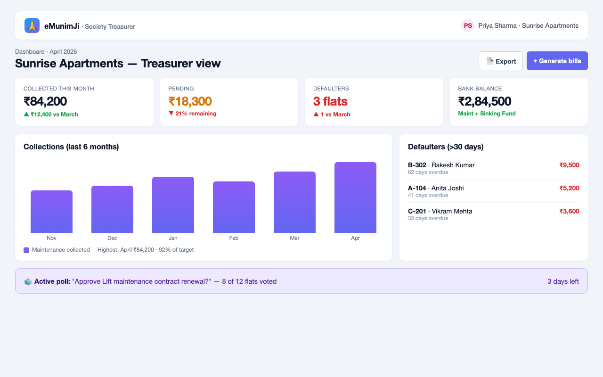Image resolution: width=603 pixels, height=377 pixels.
Task: Click the Jan bar in collections chart
Action: coord(173,205)
